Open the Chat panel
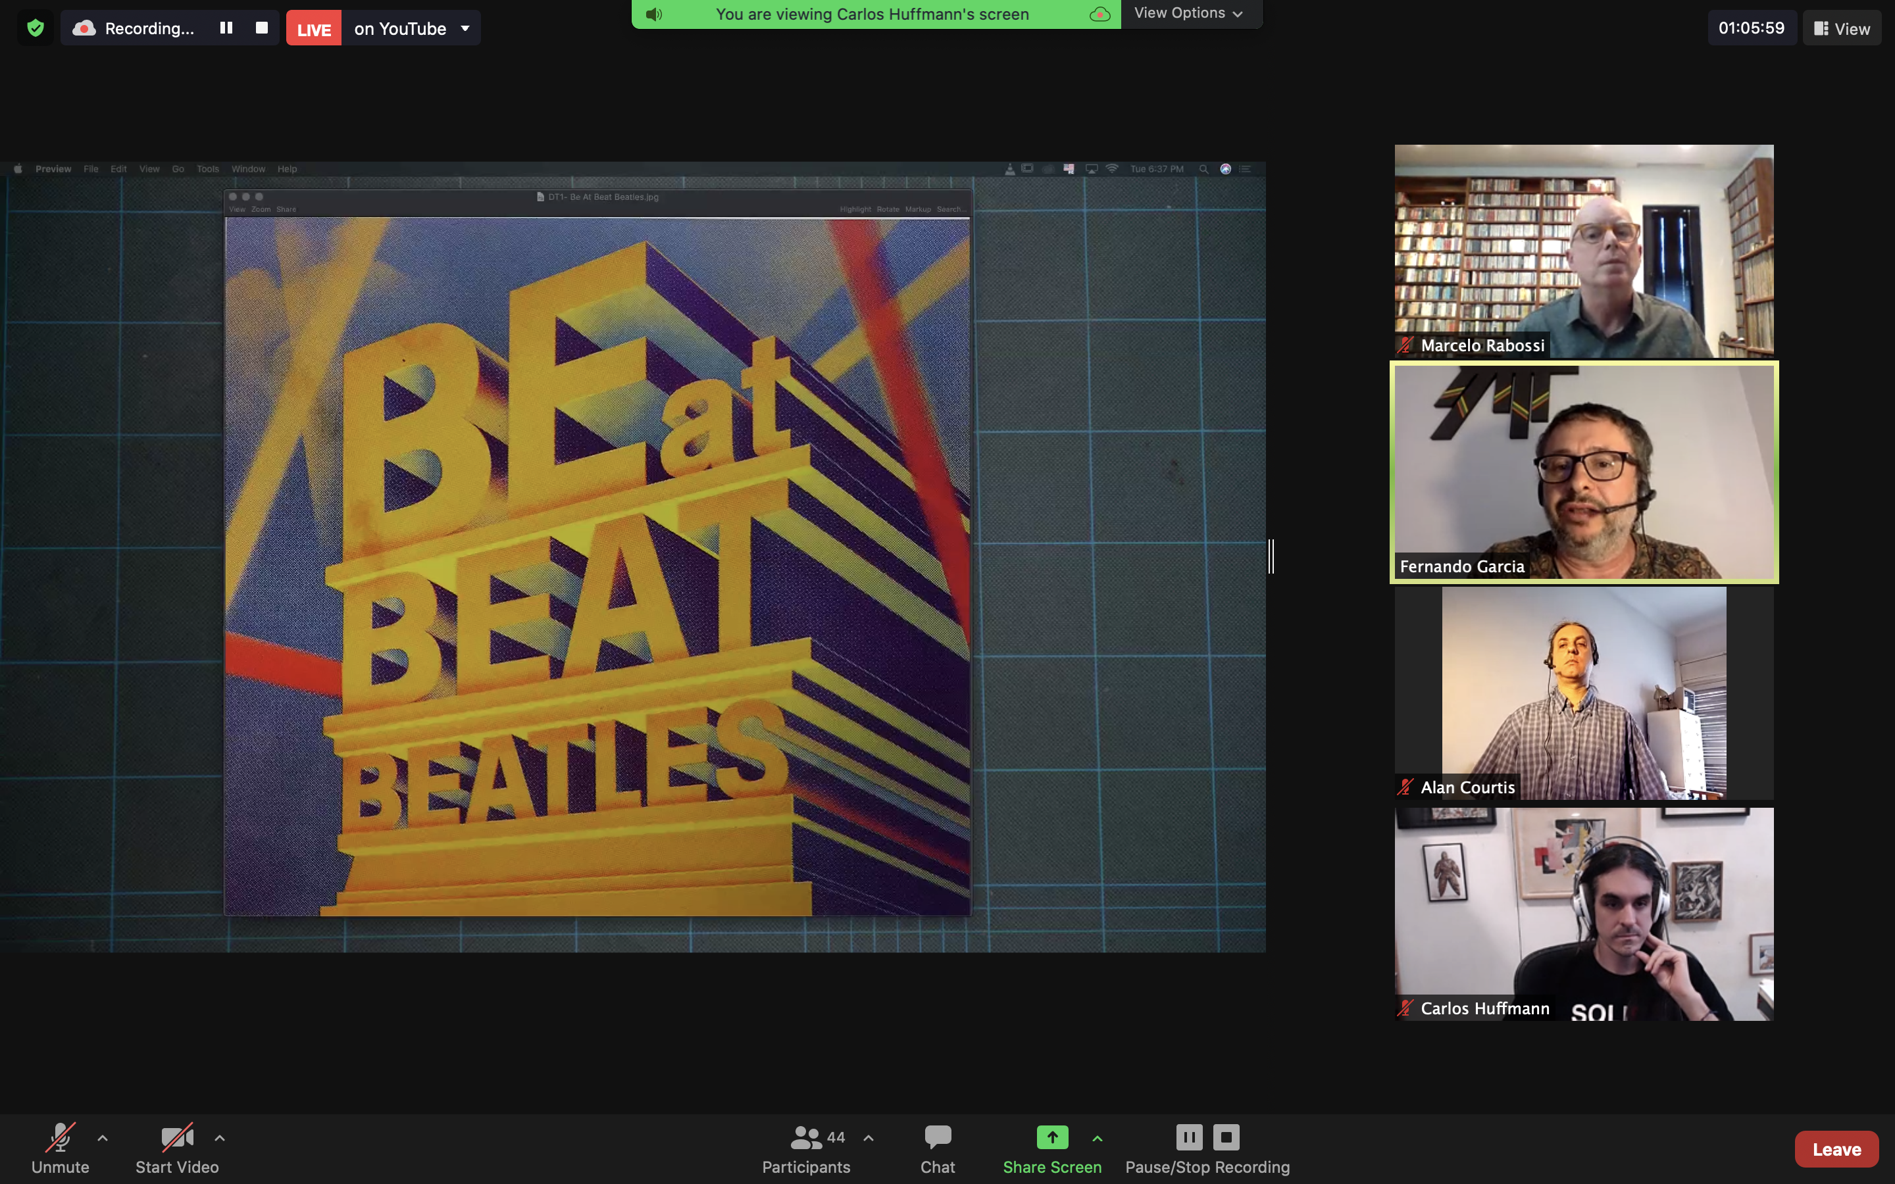Screen dimensions: 1895x1184 pos(938,1148)
